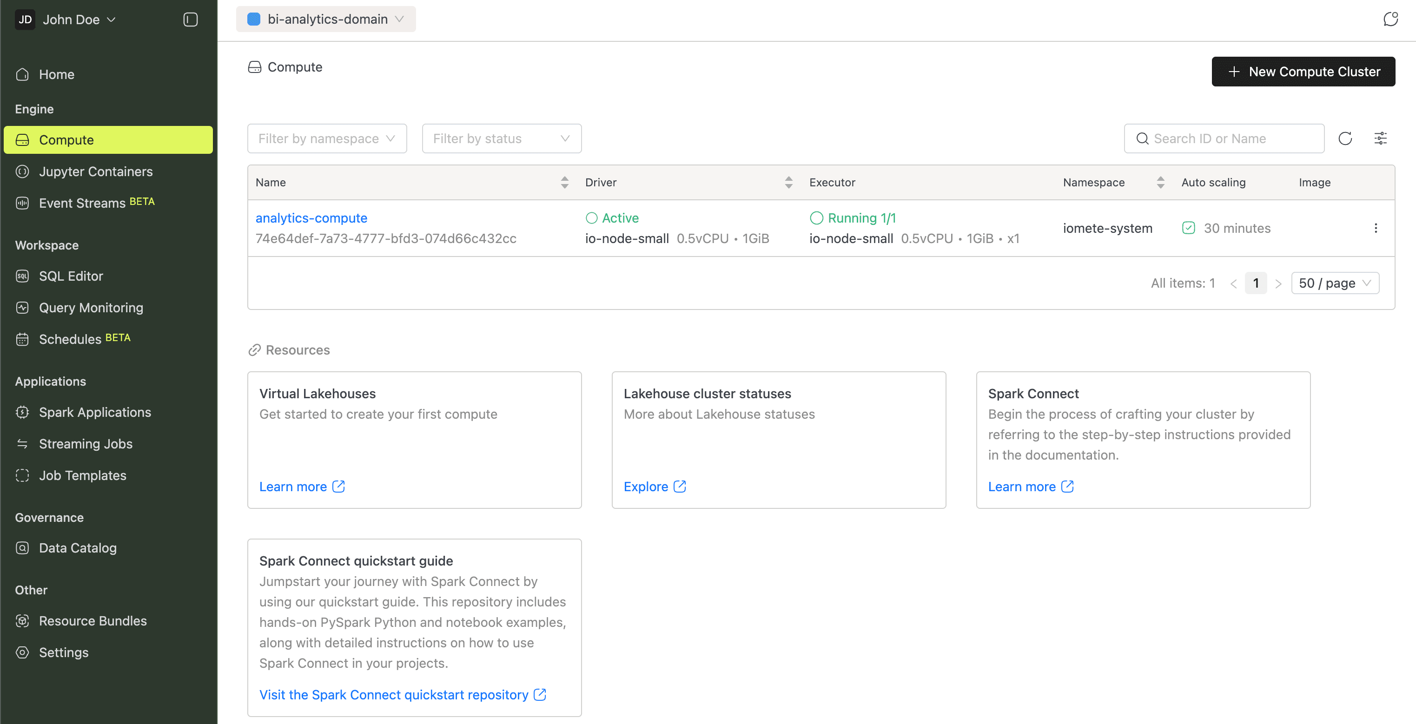Image resolution: width=1416 pixels, height=724 pixels.
Task: Change the 50 / page size selector
Action: coord(1335,283)
